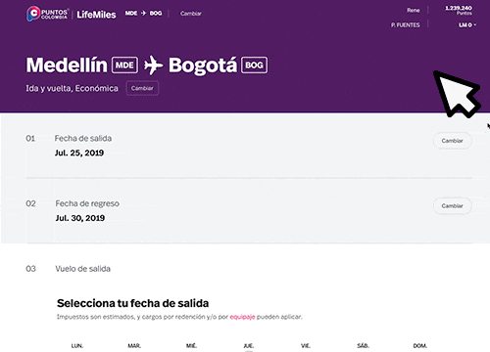The height and width of the screenshot is (352, 490).
Task: Select the MDE airport code badge
Action: point(124,66)
